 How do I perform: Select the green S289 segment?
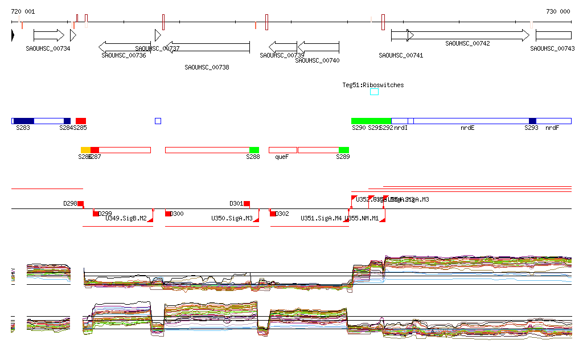tap(344, 150)
